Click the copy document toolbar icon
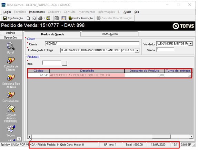This screenshot has width=198, height=150. coord(33,18)
